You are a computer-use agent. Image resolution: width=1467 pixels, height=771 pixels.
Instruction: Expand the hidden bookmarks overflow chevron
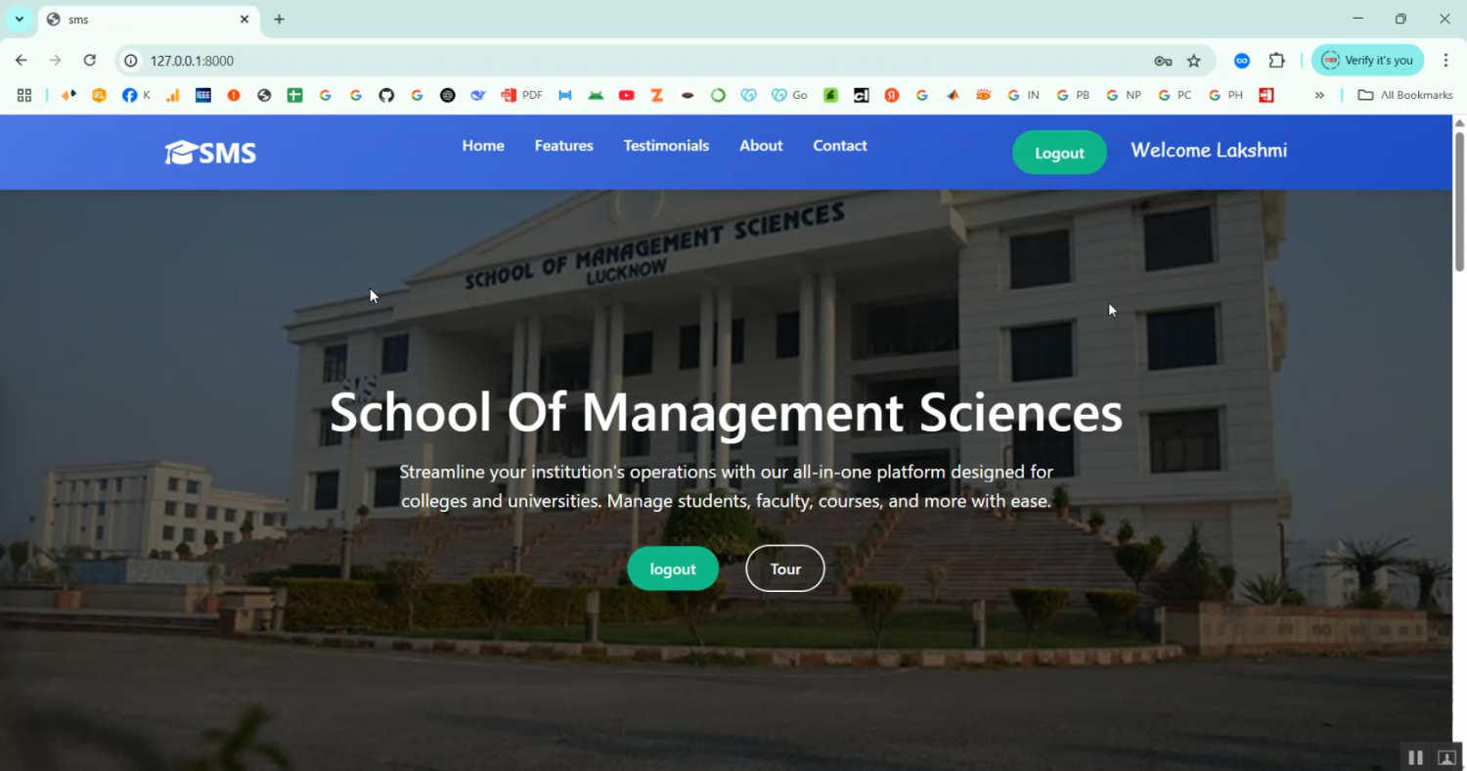[x=1319, y=95]
